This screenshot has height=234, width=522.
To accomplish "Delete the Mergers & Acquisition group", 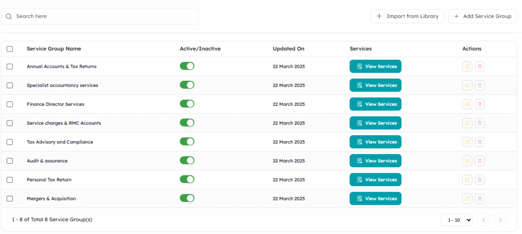I will point(480,198).
